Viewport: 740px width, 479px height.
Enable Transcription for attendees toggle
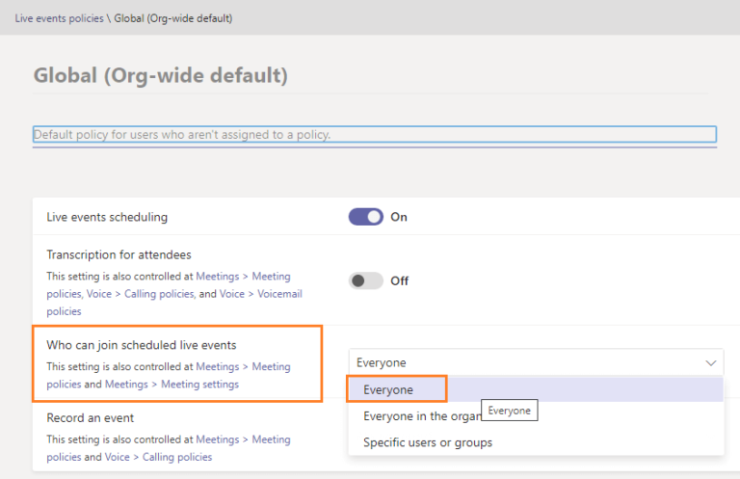click(x=366, y=280)
